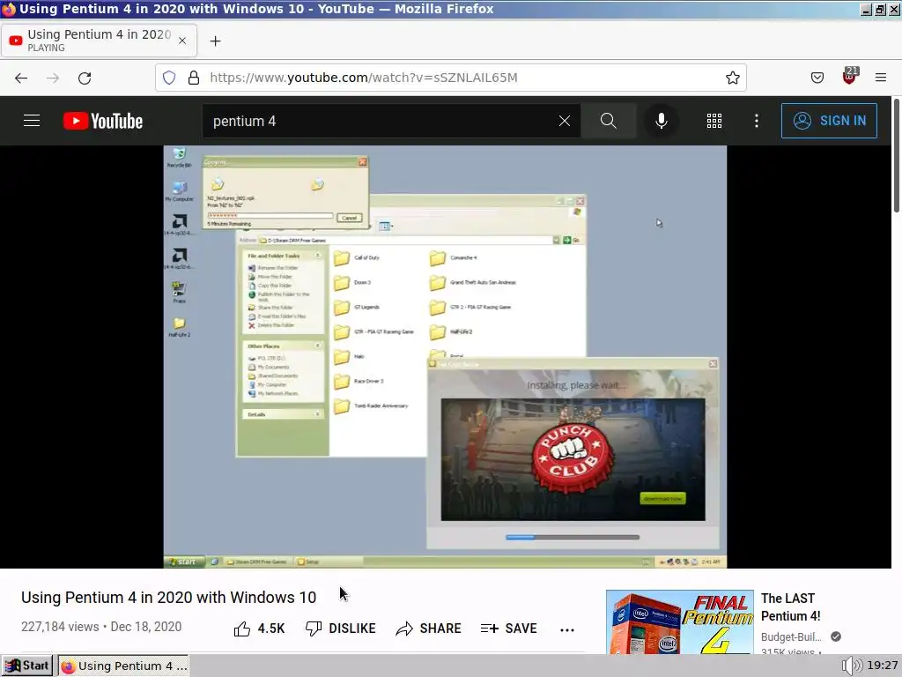Close the Using Pentium 4 tab
Screen dimensions: 902x677
182,41
